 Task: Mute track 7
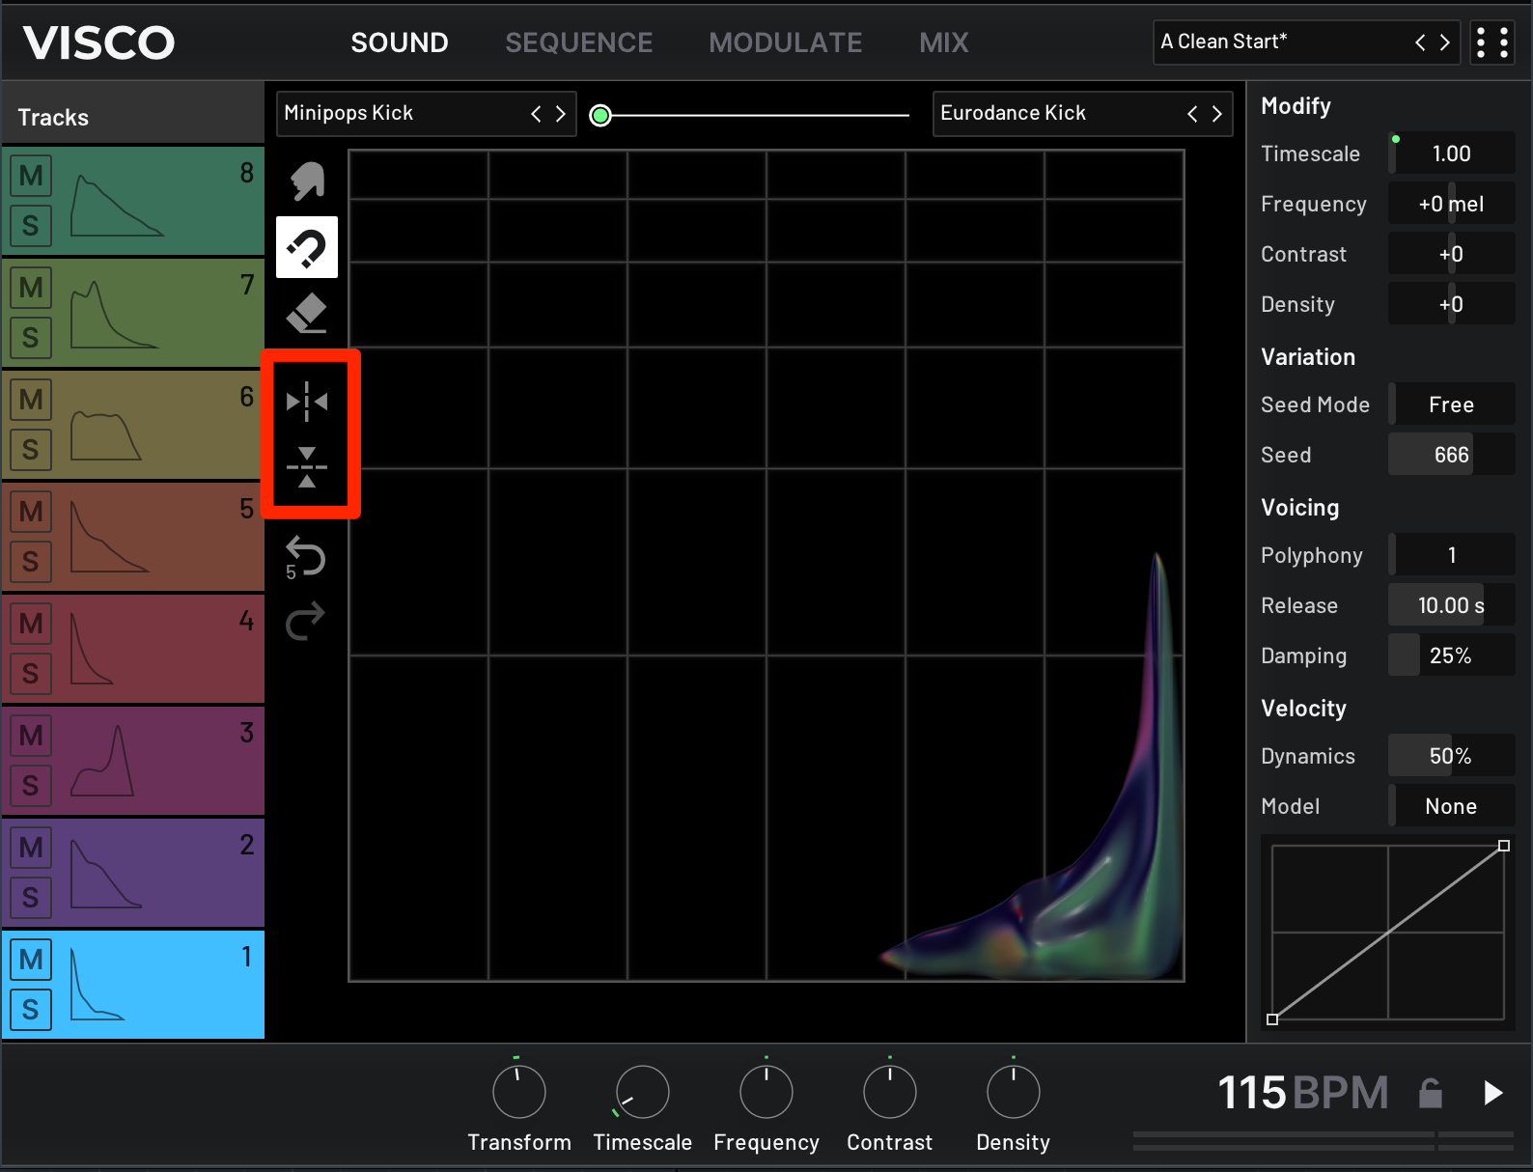tap(31, 288)
